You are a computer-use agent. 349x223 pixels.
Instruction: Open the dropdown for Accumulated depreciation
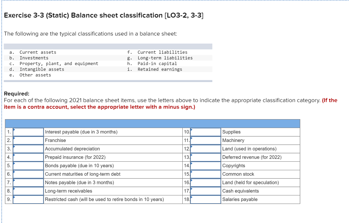pos(28,149)
